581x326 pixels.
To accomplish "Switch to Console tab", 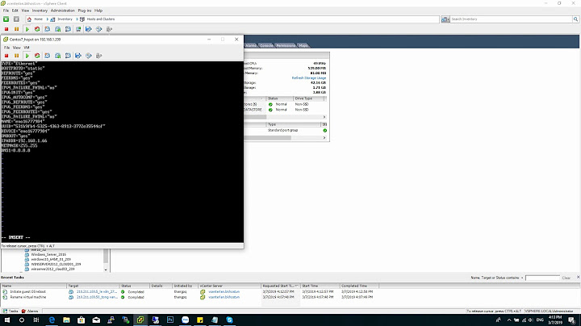I will pos(266,45).
